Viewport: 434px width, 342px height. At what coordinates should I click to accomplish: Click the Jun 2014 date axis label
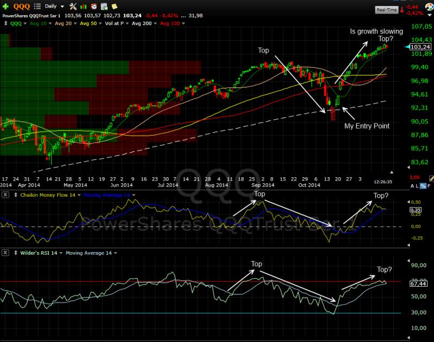122,185
